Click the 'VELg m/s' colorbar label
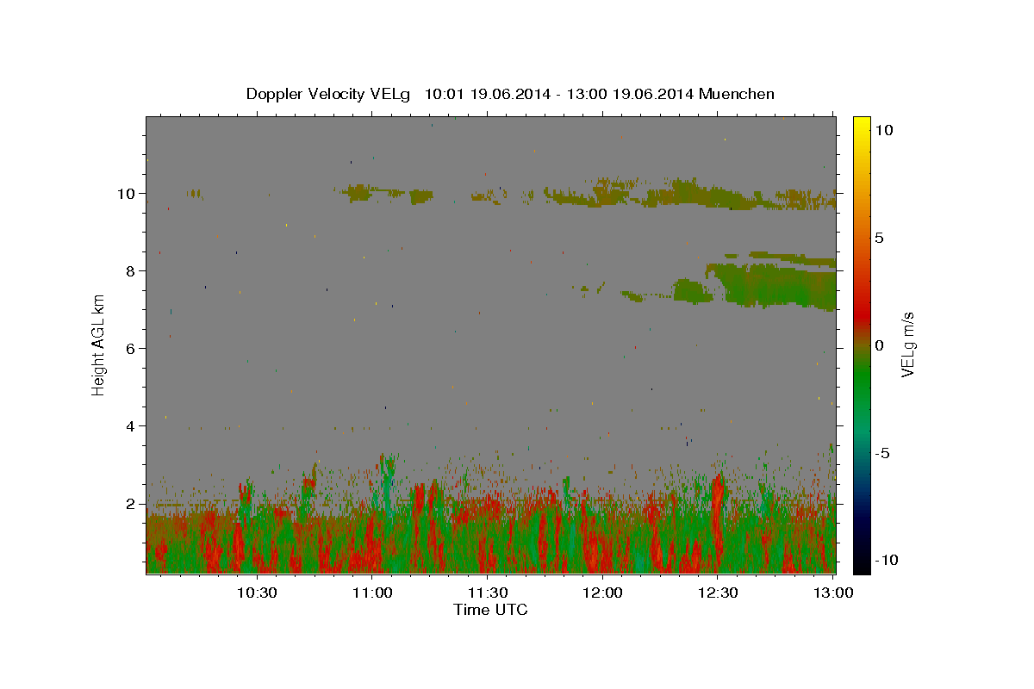The height and width of the screenshot is (689, 1034). pos(907,344)
